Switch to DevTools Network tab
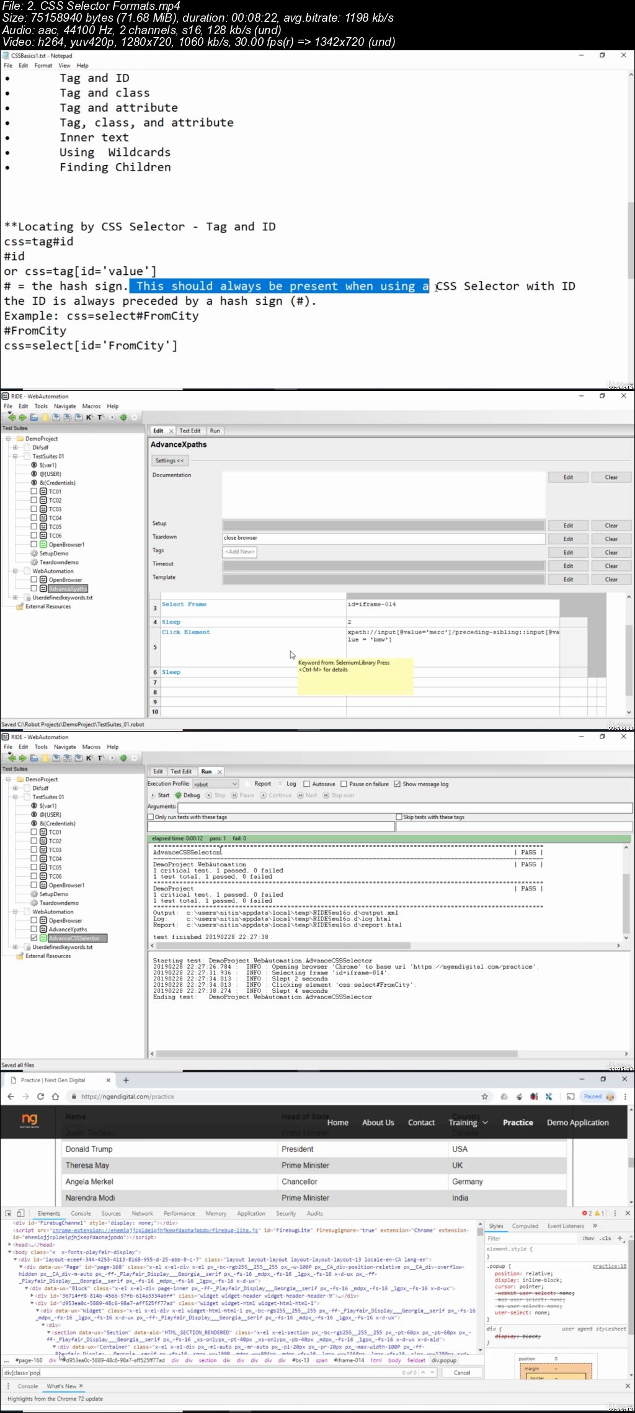The height and width of the screenshot is (1413, 635). (142, 1213)
